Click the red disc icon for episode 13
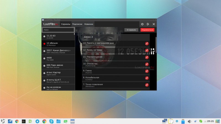The width and height of the screenshot is (221, 124). click(147, 44)
